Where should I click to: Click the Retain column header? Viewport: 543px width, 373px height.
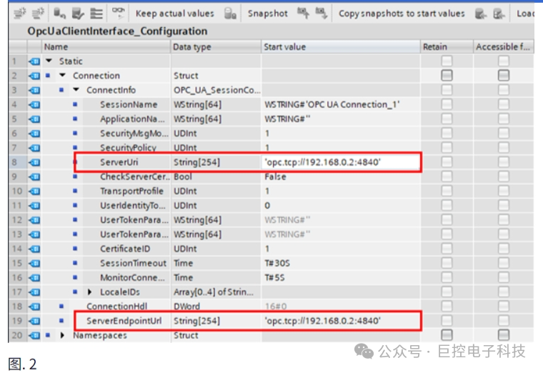point(447,46)
